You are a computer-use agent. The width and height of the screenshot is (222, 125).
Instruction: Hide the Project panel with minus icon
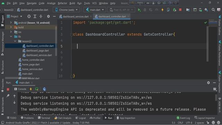point(54,16)
